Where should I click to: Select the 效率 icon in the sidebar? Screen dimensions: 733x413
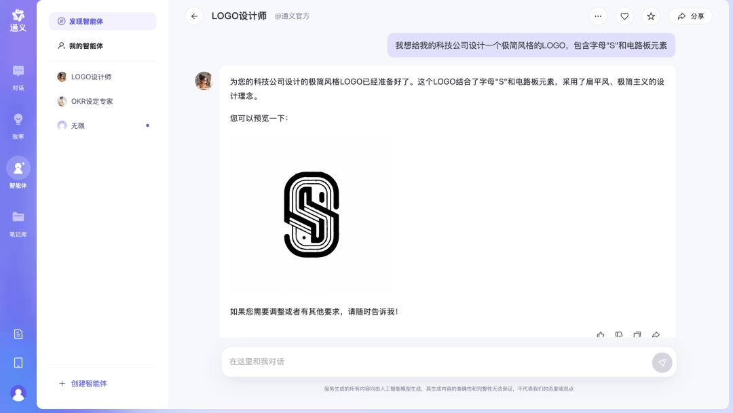point(18,125)
